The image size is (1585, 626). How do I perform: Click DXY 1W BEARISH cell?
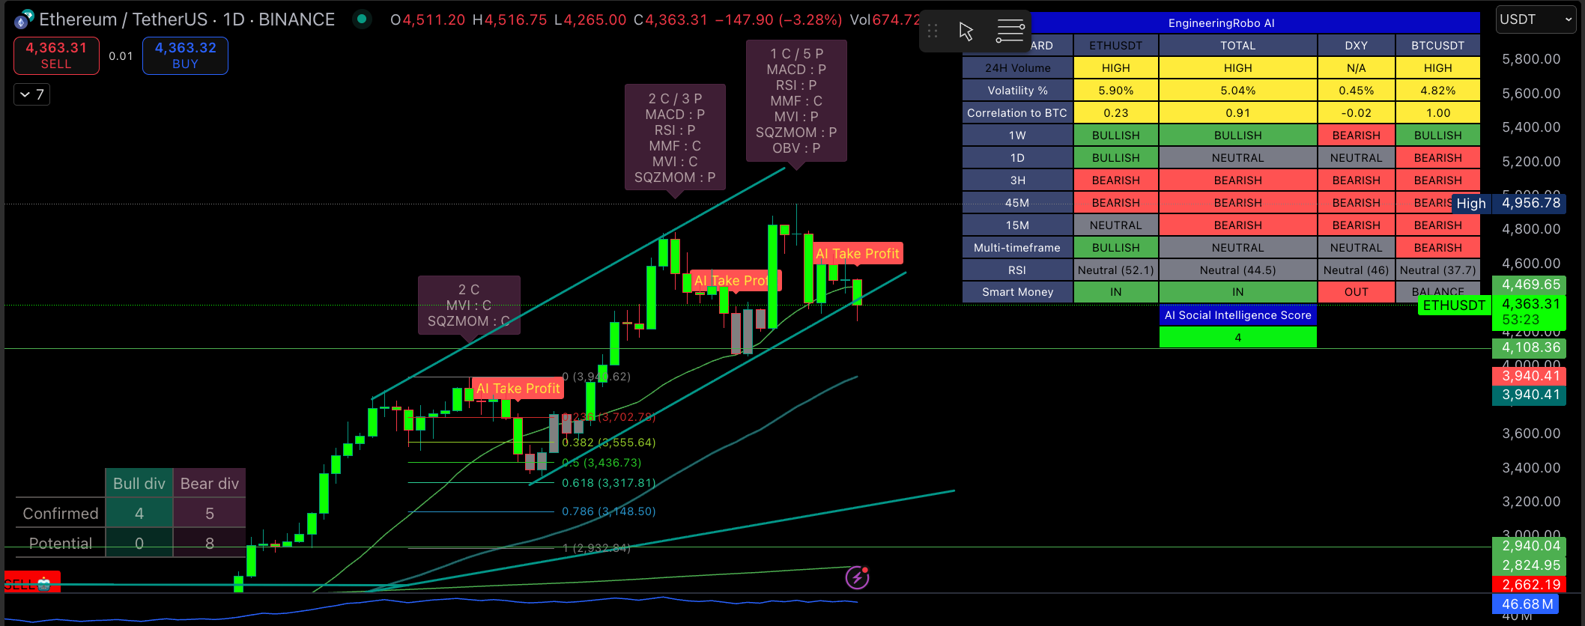1356,136
